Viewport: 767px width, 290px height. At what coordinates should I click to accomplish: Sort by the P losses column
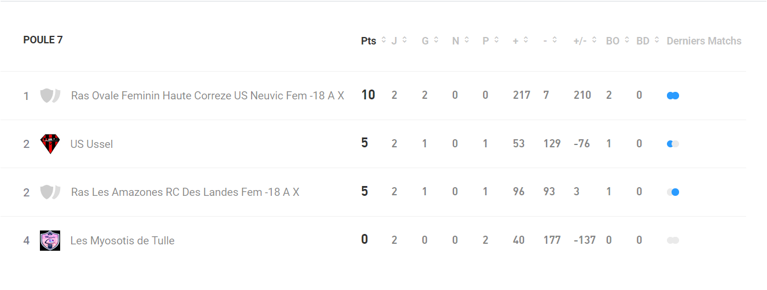click(491, 41)
